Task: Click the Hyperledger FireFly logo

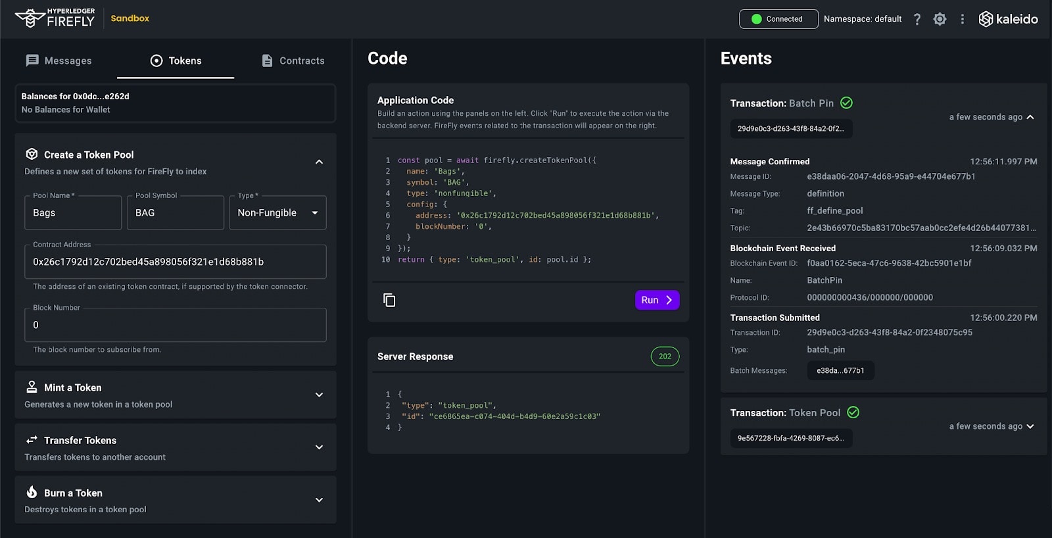Action: (55, 18)
